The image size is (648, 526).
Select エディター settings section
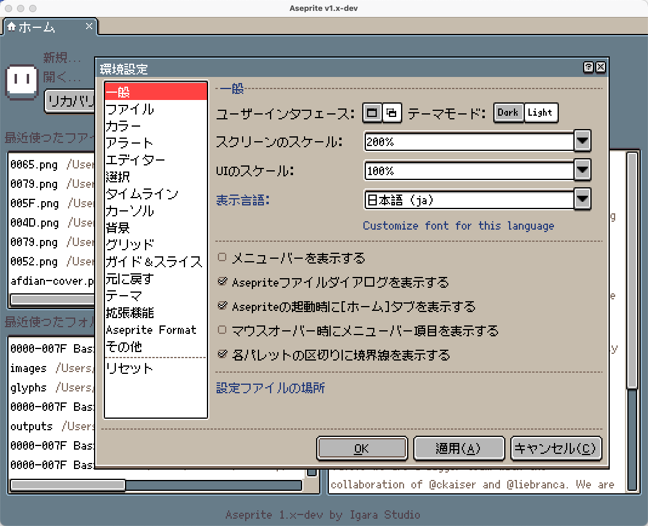click(x=156, y=160)
